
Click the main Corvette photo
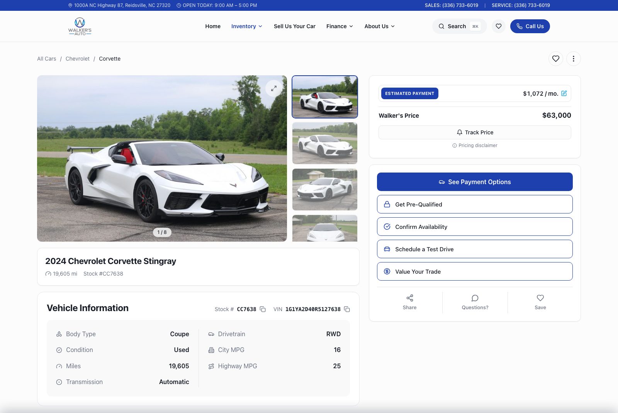pos(162,158)
